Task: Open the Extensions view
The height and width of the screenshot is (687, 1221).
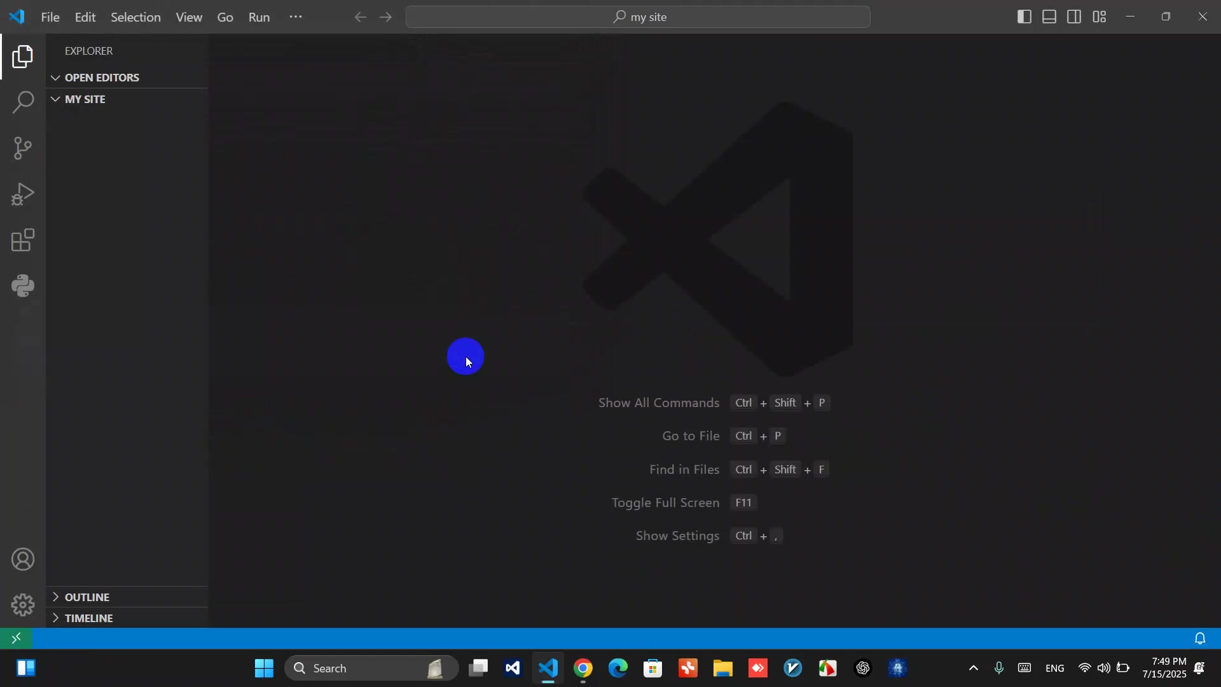Action: pos(23,240)
